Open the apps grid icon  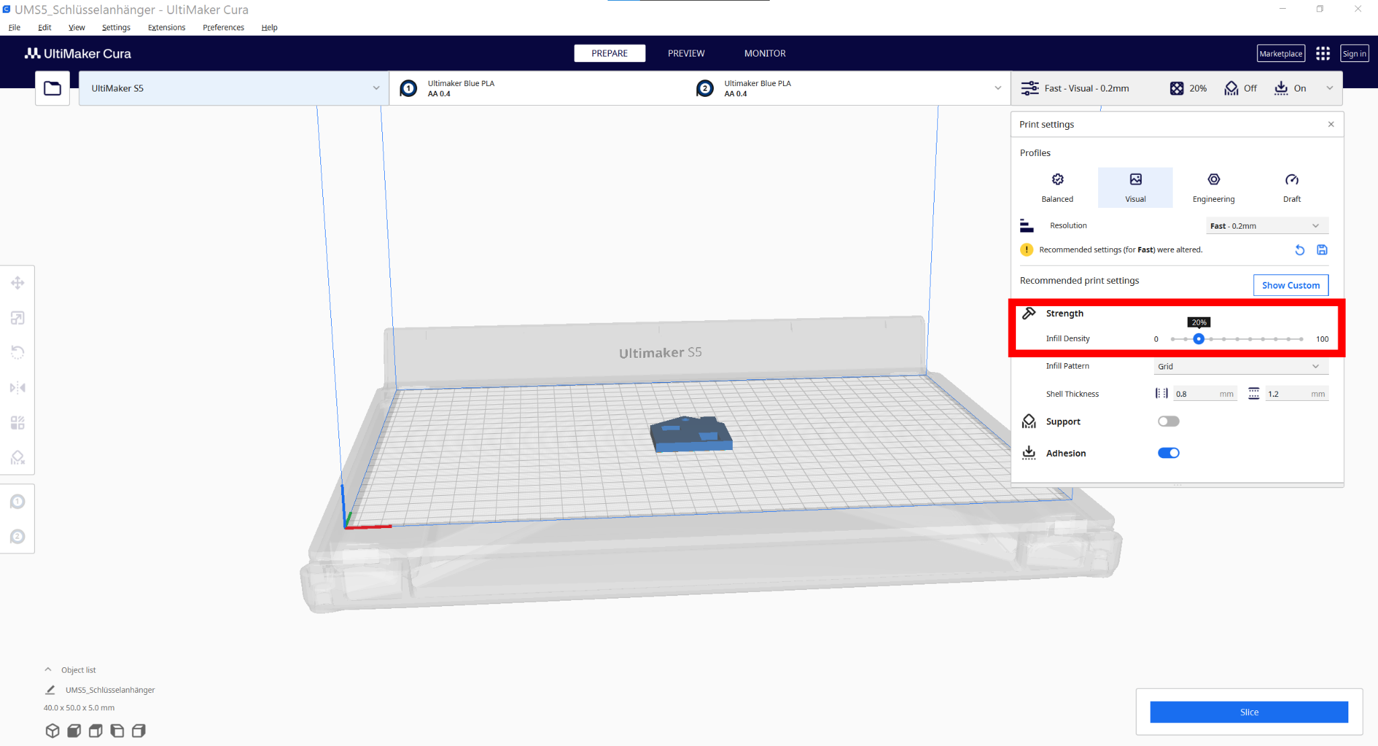[x=1323, y=53]
